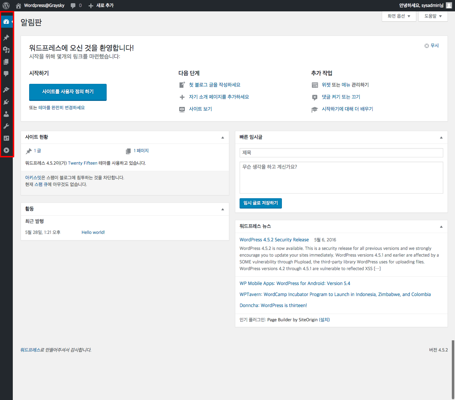This screenshot has width=455, height=400.
Task: Click the 워드프레스 footer link
Action: point(30,350)
